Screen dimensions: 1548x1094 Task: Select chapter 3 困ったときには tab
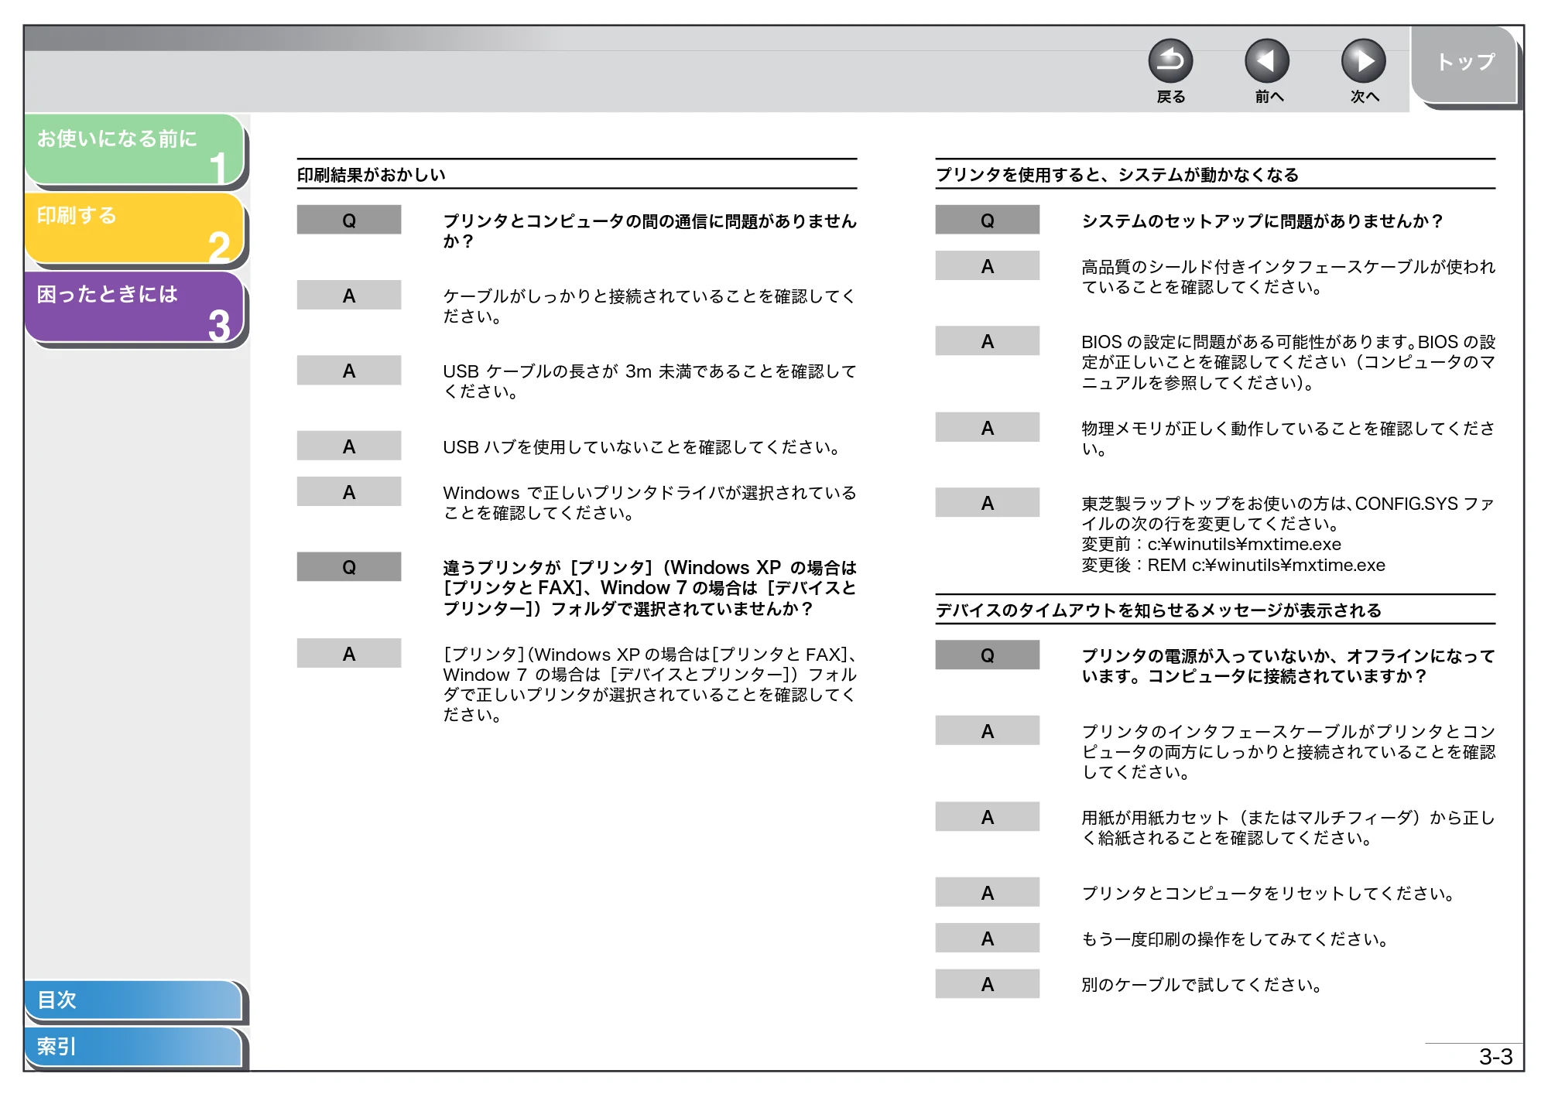(135, 307)
